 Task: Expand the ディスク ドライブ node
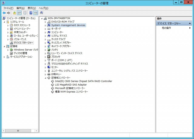[45, 39]
